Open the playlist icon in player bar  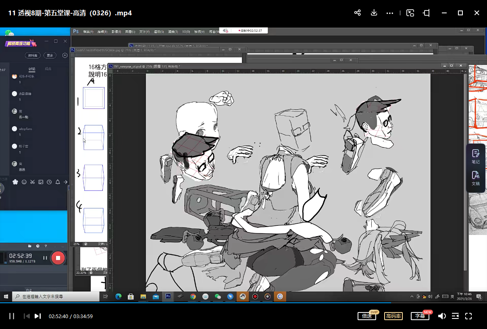pyautogui.click(x=455, y=316)
